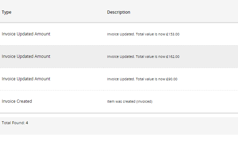Viewport: 238px width, 148px height.
Task: Click the £153.00 invoice updated description
Action: 143,34
